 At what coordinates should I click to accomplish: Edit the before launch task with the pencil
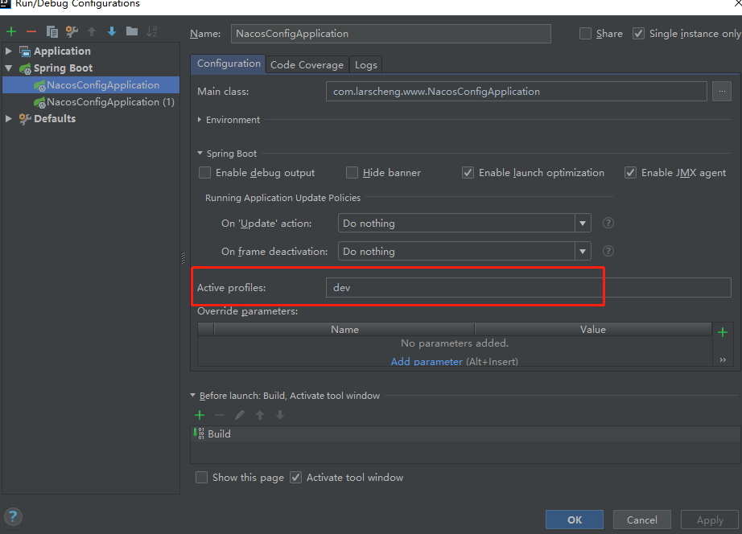click(240, 415)
